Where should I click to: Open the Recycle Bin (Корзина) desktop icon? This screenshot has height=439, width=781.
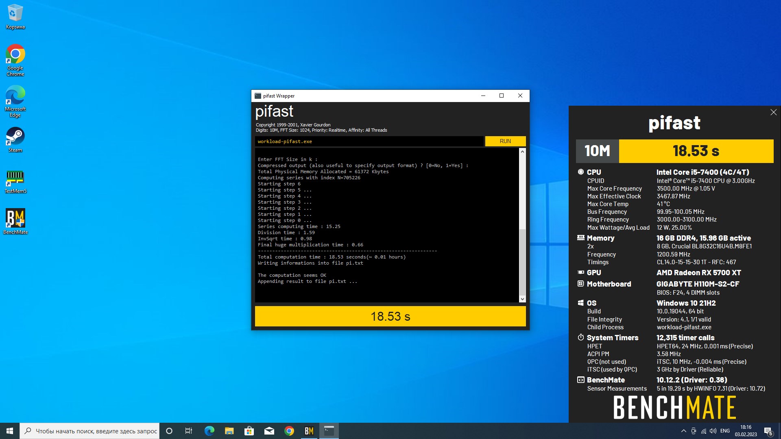click(x=15, y=17)
